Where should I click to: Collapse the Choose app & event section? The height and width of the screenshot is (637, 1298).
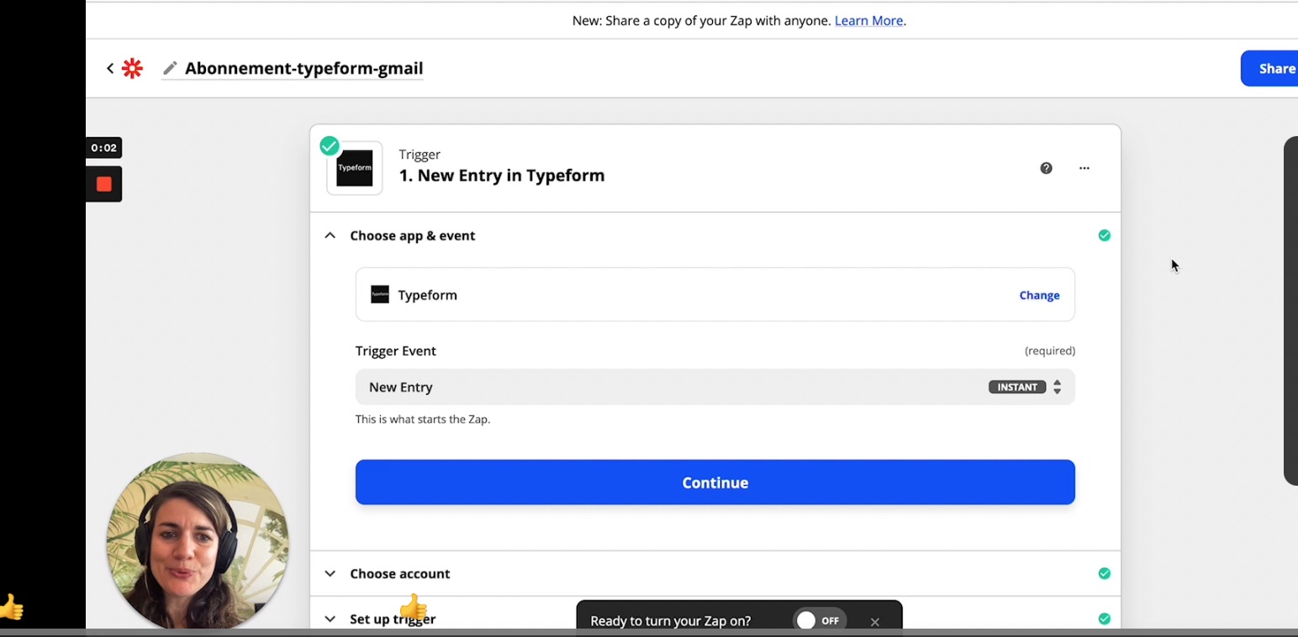[330, 236]
